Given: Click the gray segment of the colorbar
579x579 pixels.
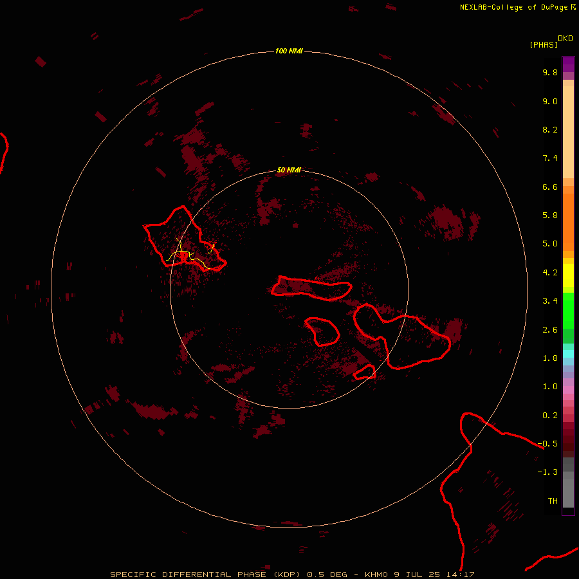Looking at the screenshot, I should click(x=568, y=482).
